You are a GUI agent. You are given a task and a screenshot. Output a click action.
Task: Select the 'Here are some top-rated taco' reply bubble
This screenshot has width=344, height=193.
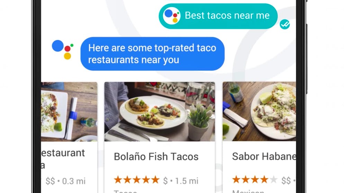(x=153, y=54)
